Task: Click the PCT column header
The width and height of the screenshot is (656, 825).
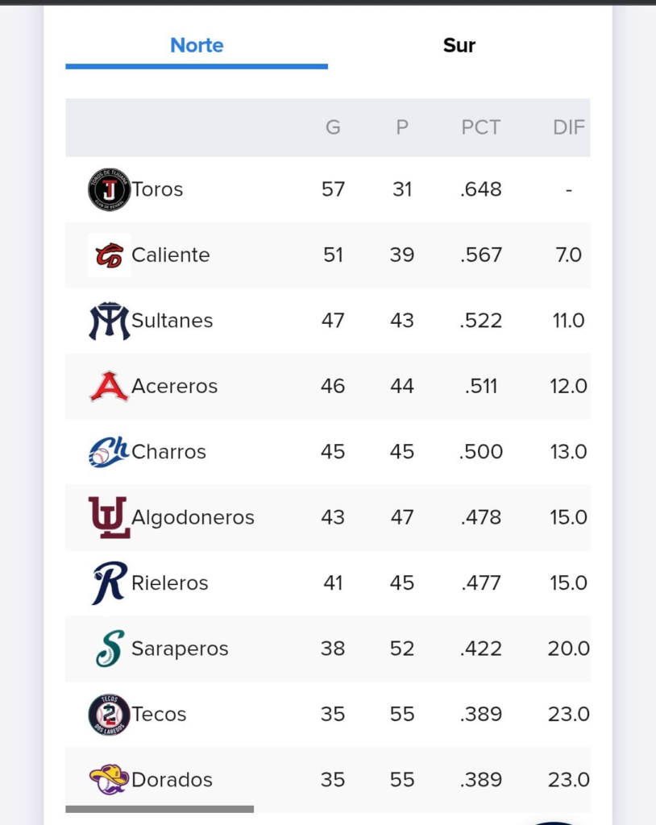Action: [x=480, y=127]
